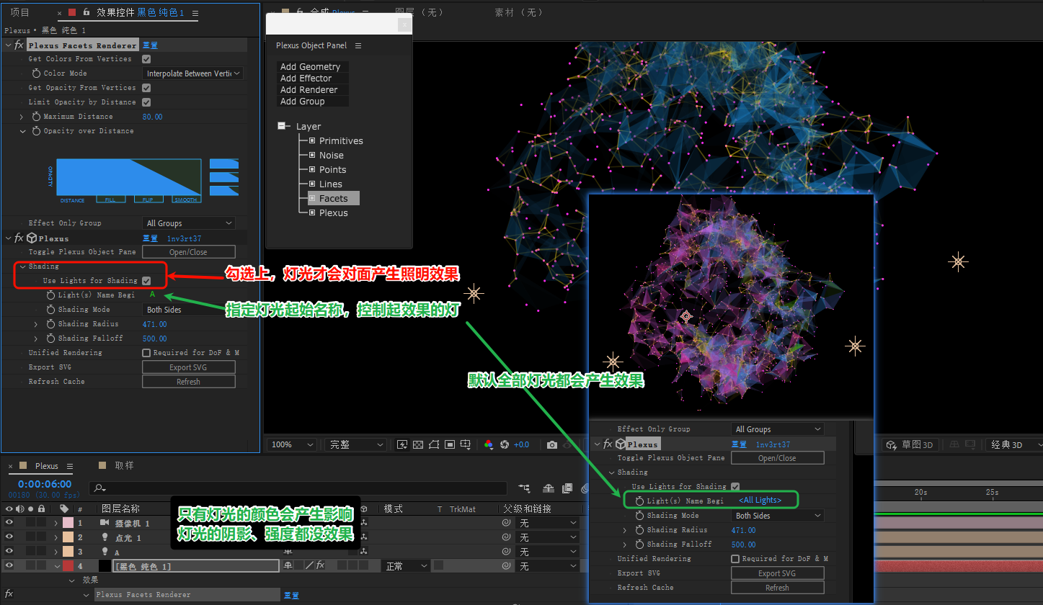1043x605 pixels.
Task: Toggle visibility of 黑色 纯色 1 layer
Action: tap(9, 566)
